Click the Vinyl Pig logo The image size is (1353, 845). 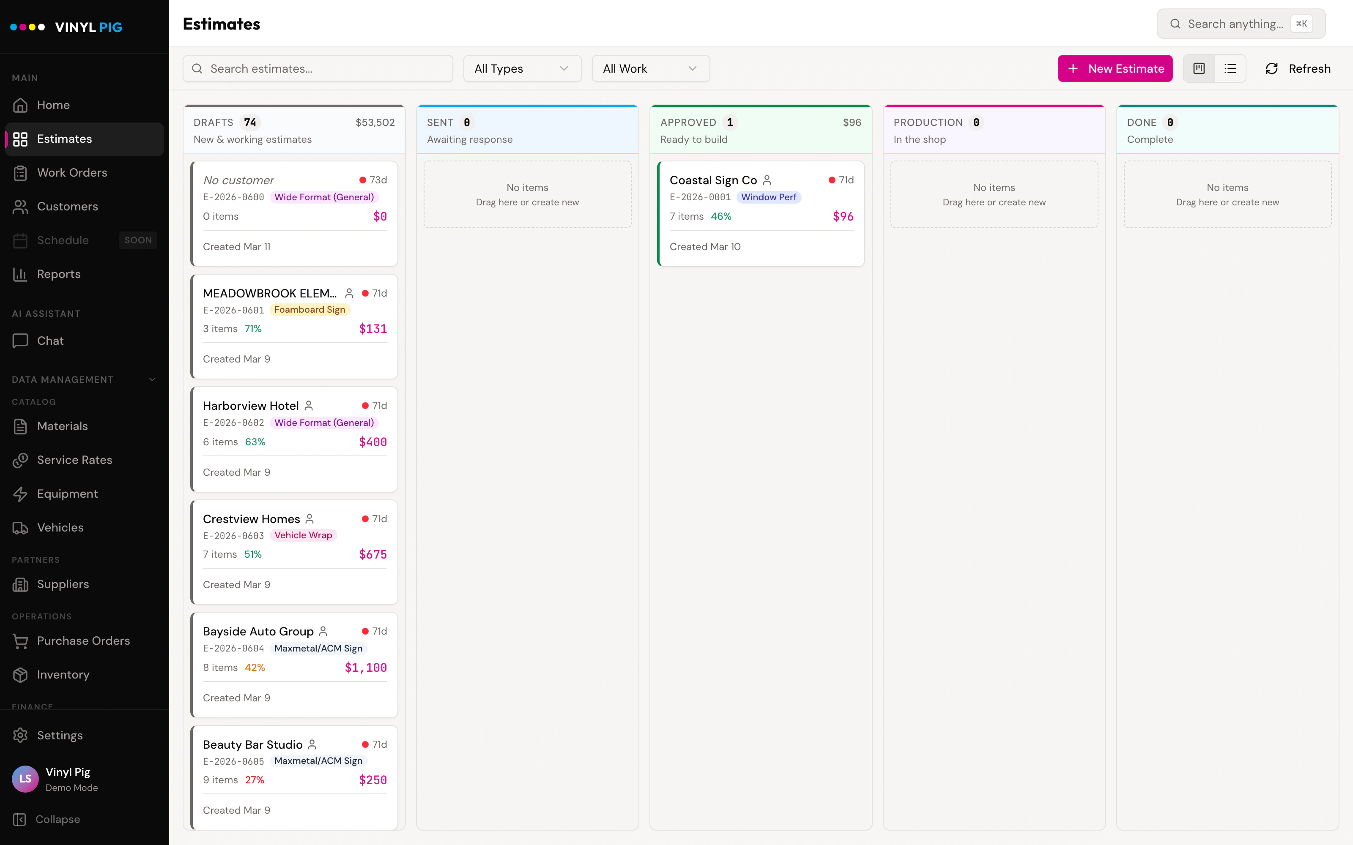(66, 27)
